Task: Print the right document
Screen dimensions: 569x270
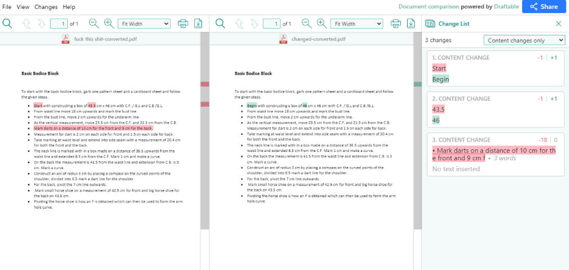Action: pyautogui.click(x=396, y=23)
